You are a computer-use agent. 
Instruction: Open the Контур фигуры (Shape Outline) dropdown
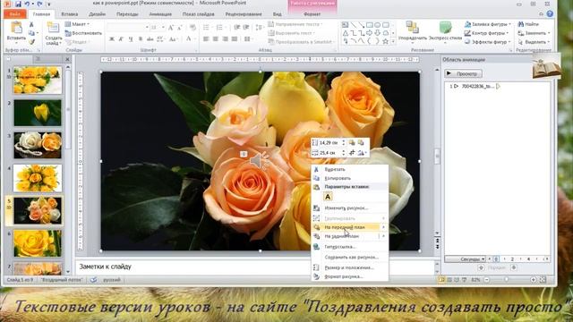click(487, 33)
